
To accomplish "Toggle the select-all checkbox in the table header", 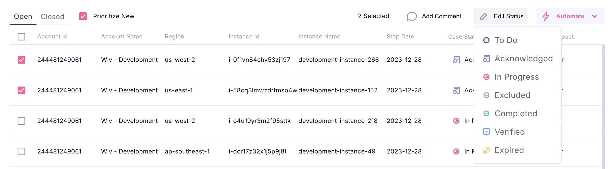I will click(x=21, y=37).
